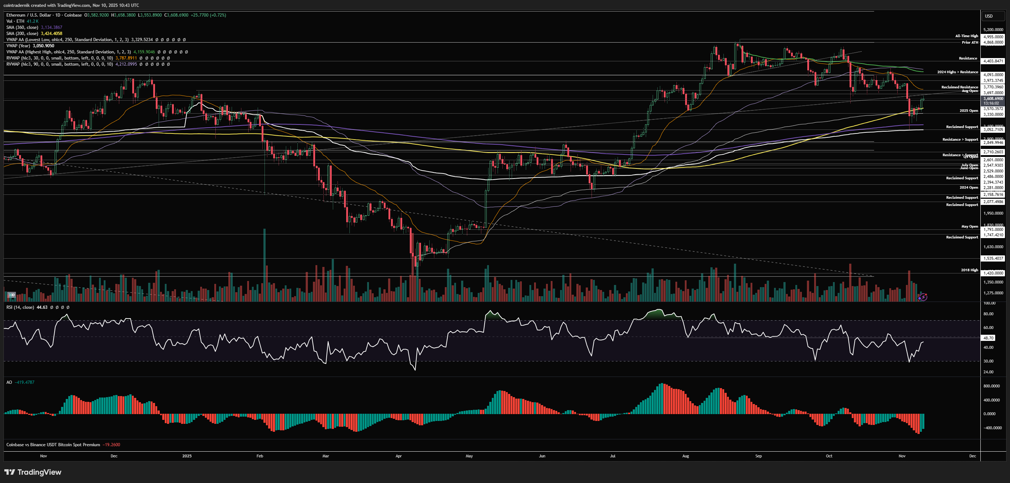Click the AO indicator legend label
Screen dimensions: 1010x483
point(9,382)
